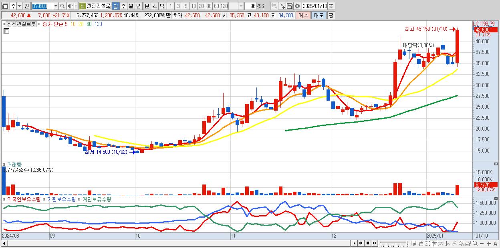
Task: Switch chart to tick (틱) period
Action: point(162,6)
